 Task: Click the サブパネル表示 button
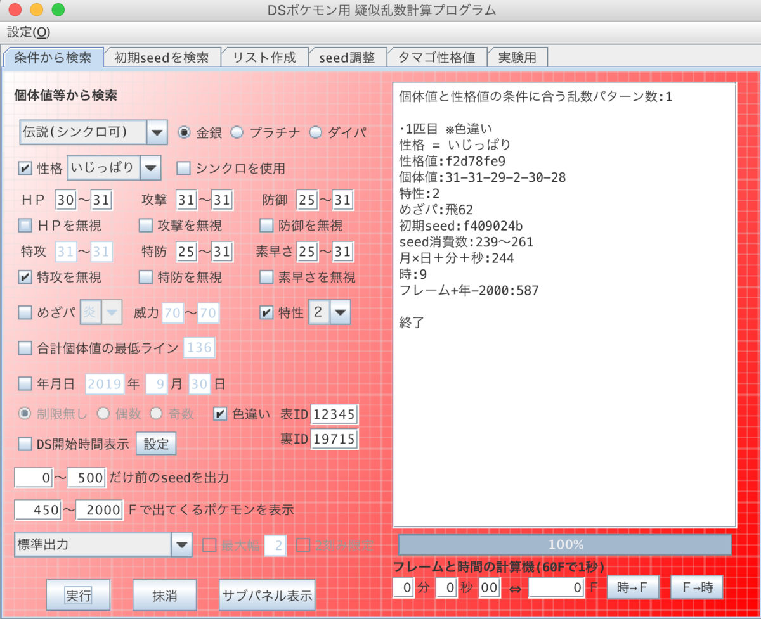click(x=266, y=596)
